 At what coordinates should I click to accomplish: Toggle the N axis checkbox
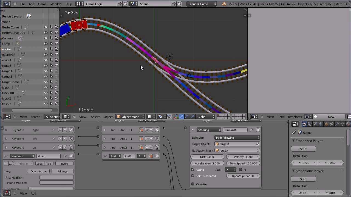click(241, 170)
